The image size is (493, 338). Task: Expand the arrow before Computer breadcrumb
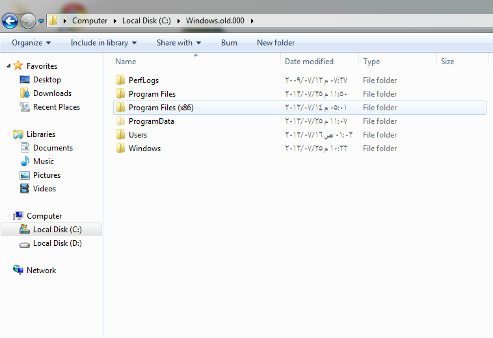click(65, 21)
